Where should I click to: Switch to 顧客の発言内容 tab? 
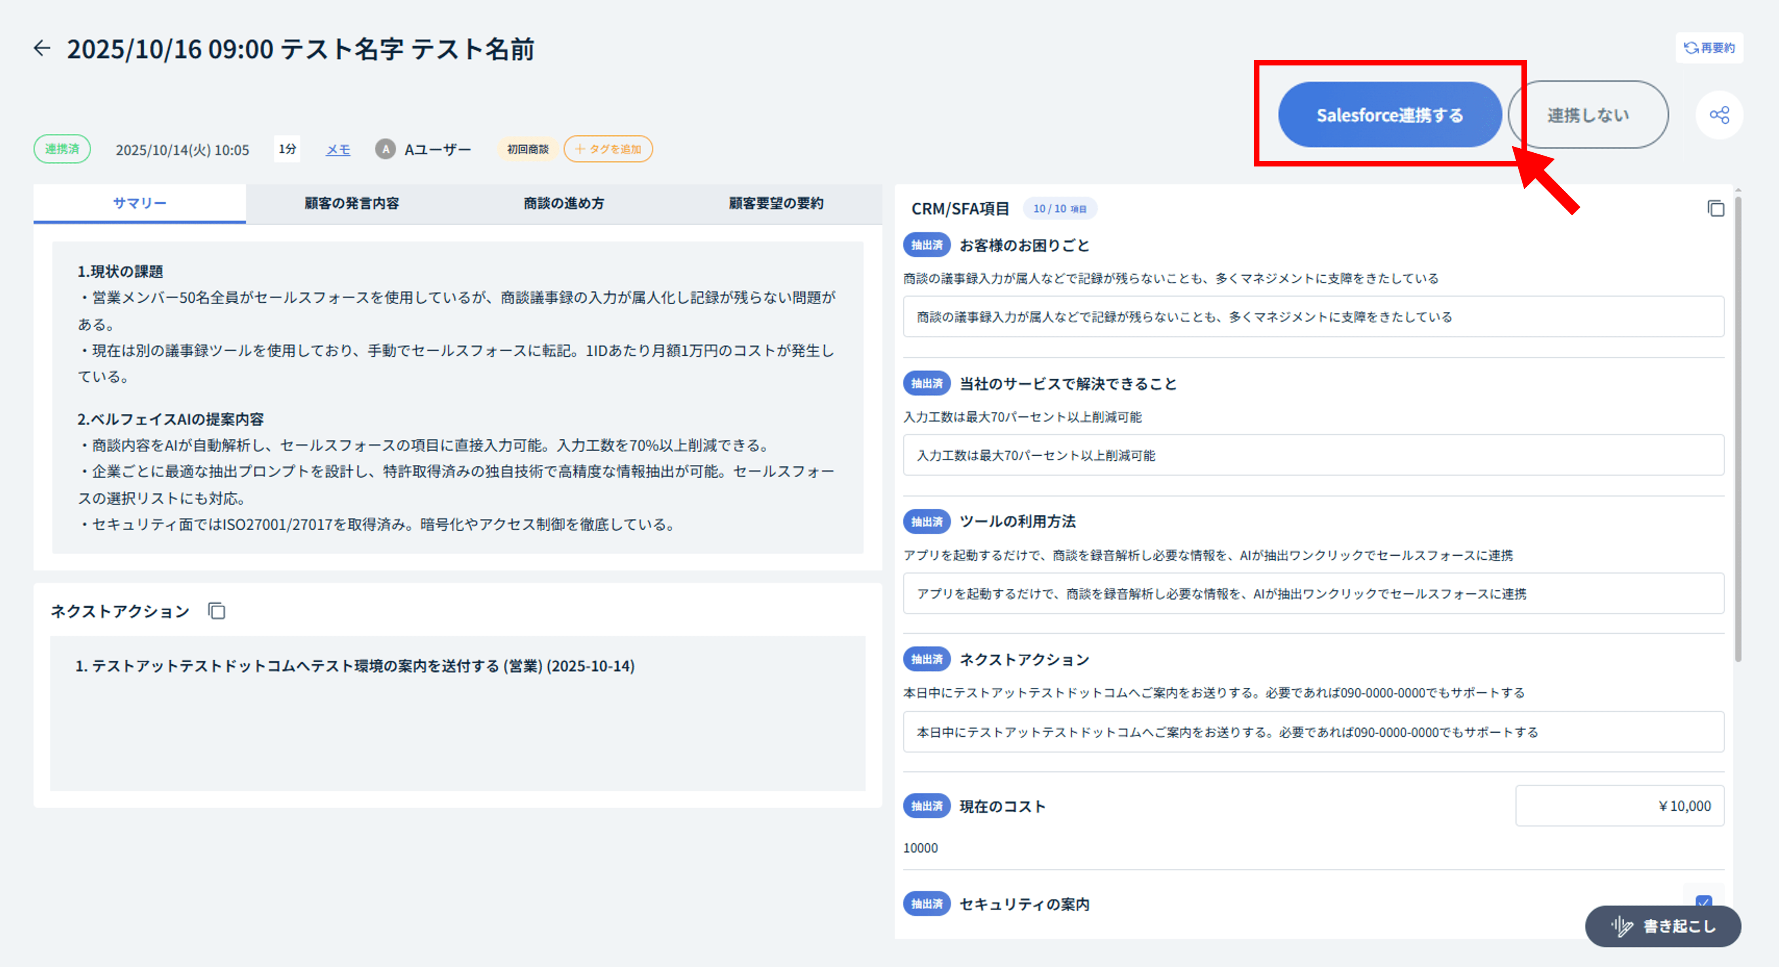tap(351, 204)
